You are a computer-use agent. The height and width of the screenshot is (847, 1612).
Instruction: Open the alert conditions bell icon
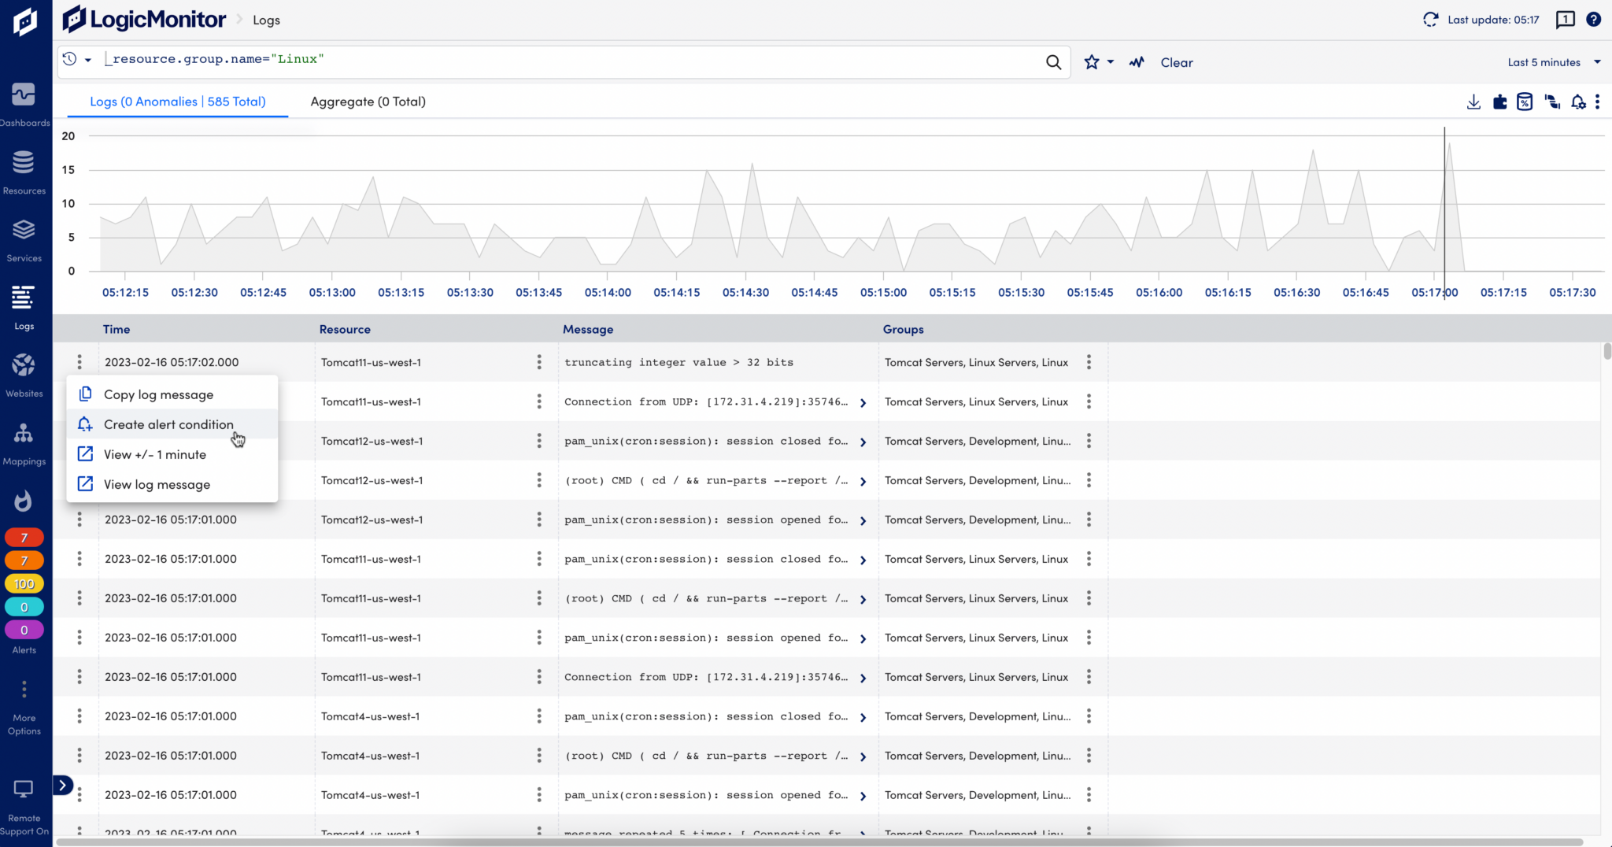[x=1578, y=102]
